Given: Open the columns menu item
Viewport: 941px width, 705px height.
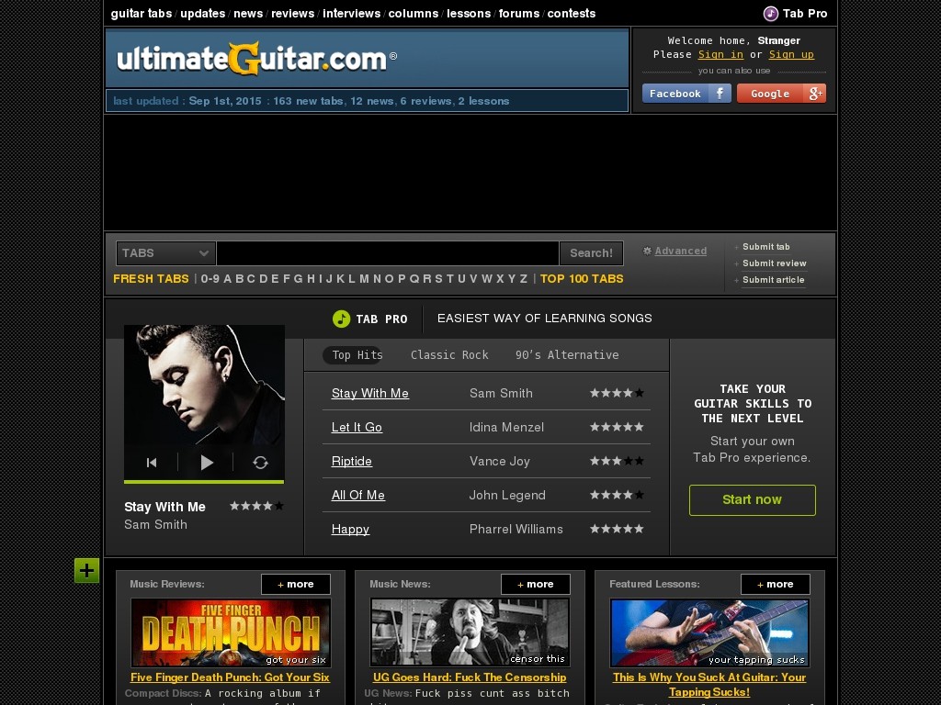Looking at the screenshot, I should [x=414, y=13].
